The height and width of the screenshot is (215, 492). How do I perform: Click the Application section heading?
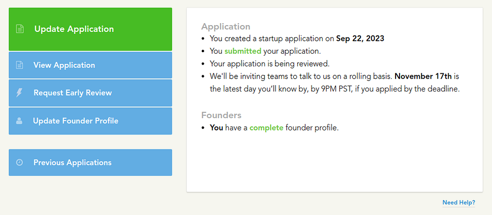(x=226, y=27)
